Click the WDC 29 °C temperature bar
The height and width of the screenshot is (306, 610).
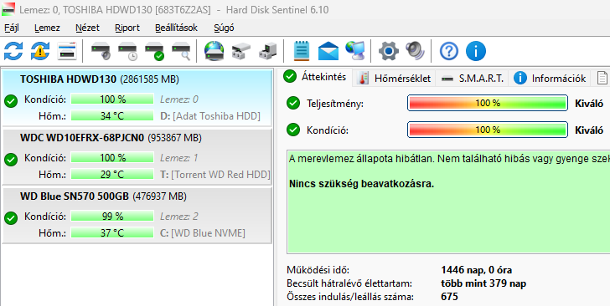[x=112, y=175]
